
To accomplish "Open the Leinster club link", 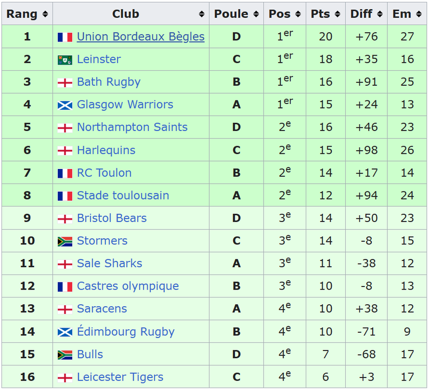I will [x=99, y=59].
